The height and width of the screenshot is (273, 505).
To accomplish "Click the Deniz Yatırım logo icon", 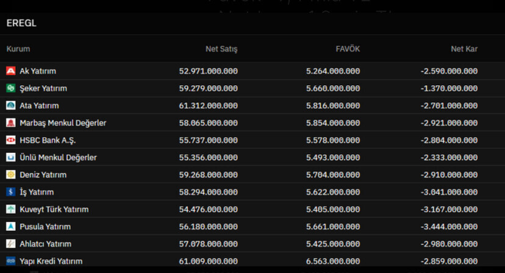I will [x=10, y=175].
